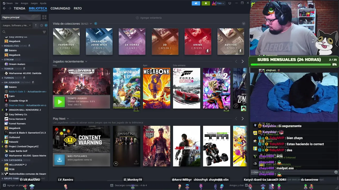Open the FAVORITOS collection tile

click(66, 42)
